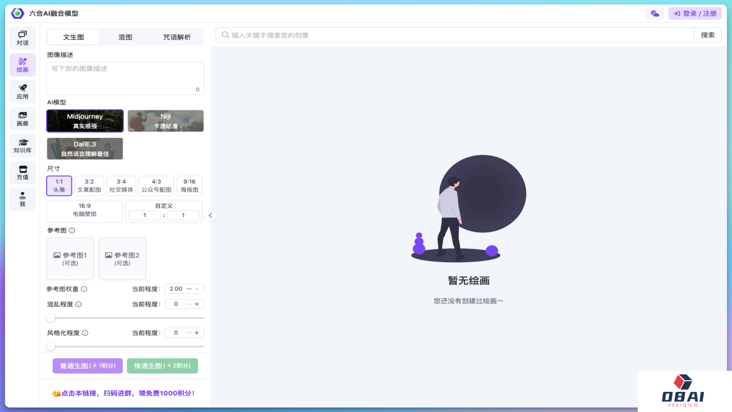Select the 绘画 drawing tool in sidebar

pyautogui.click(x=22, y=65)
